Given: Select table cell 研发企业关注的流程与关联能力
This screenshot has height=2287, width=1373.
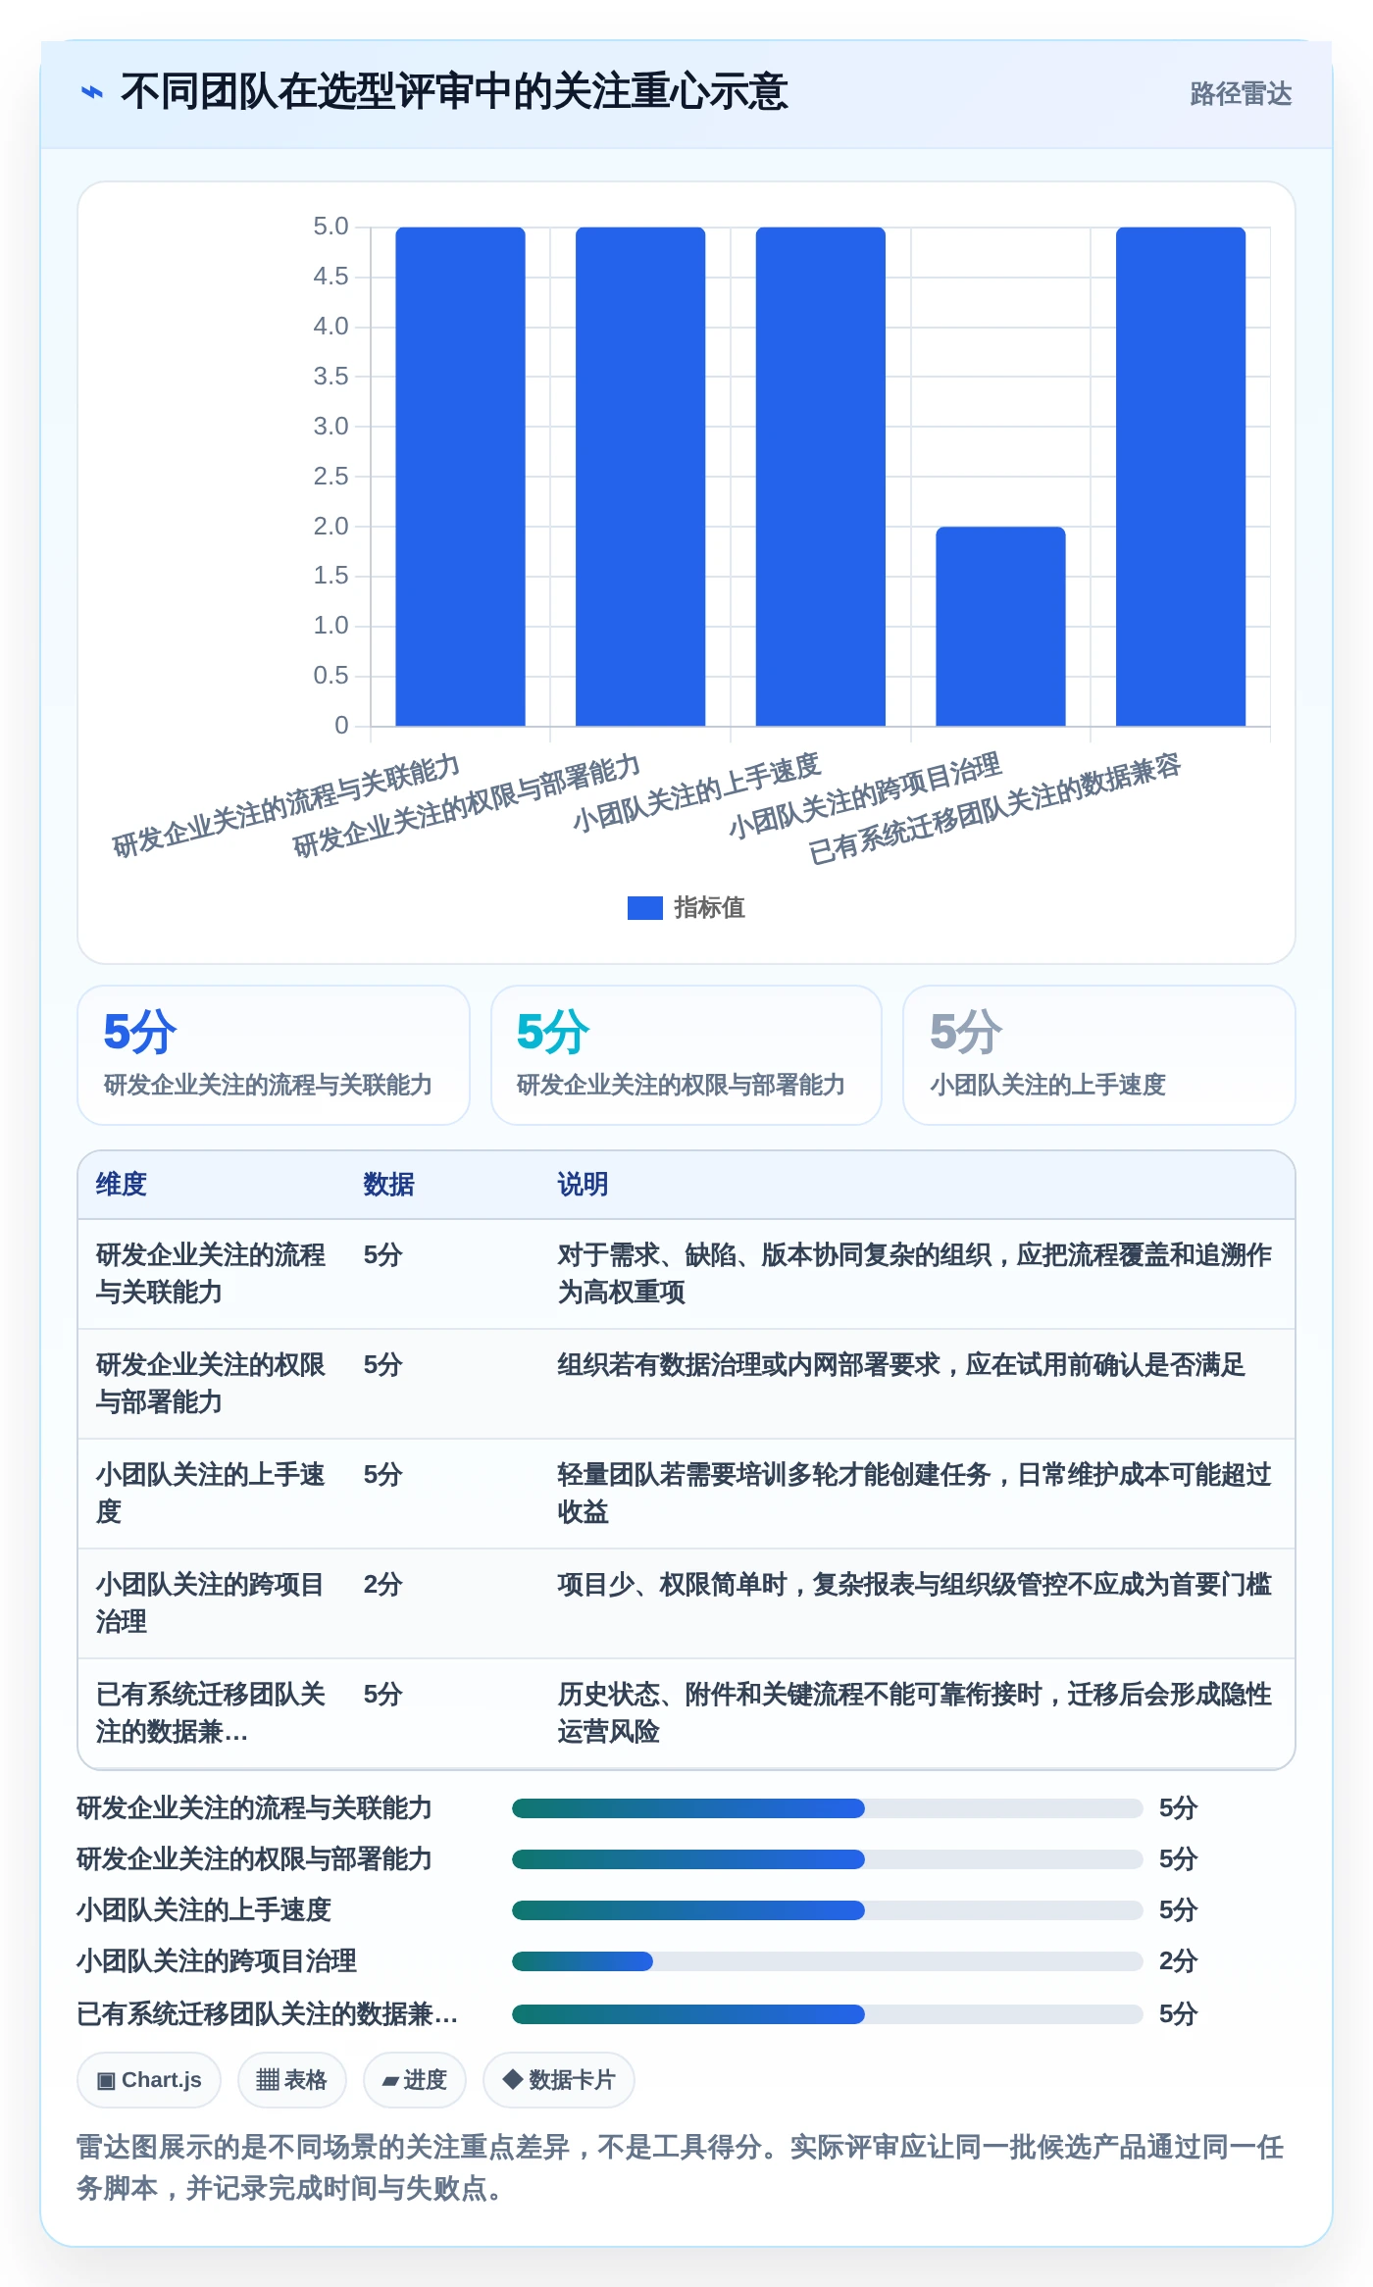Looking at the screenshot, I should [x=211, y=1273].
